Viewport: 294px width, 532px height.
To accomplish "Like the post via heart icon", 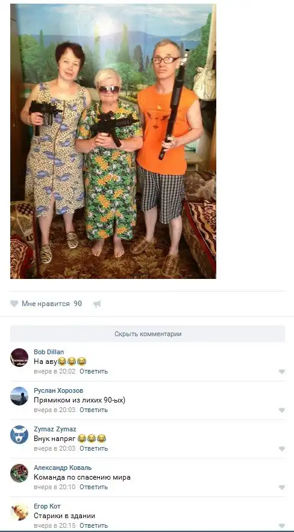I will point(14,304).
